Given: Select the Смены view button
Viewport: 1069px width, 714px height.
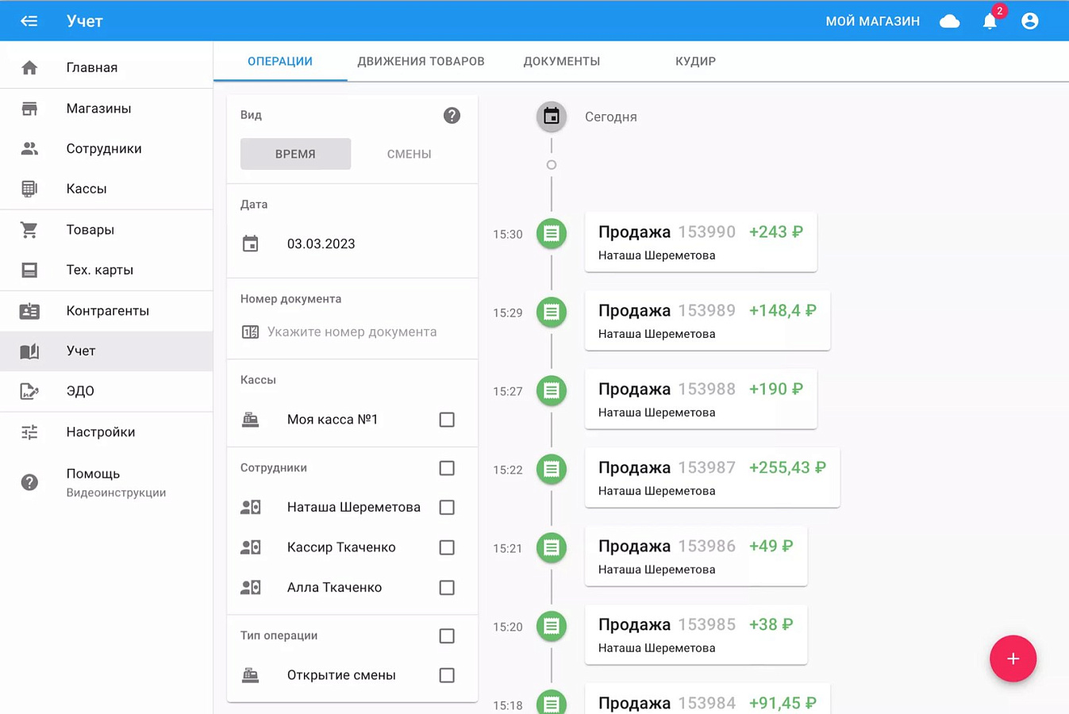Looking at the screenshot, I should tap(409, 154).
